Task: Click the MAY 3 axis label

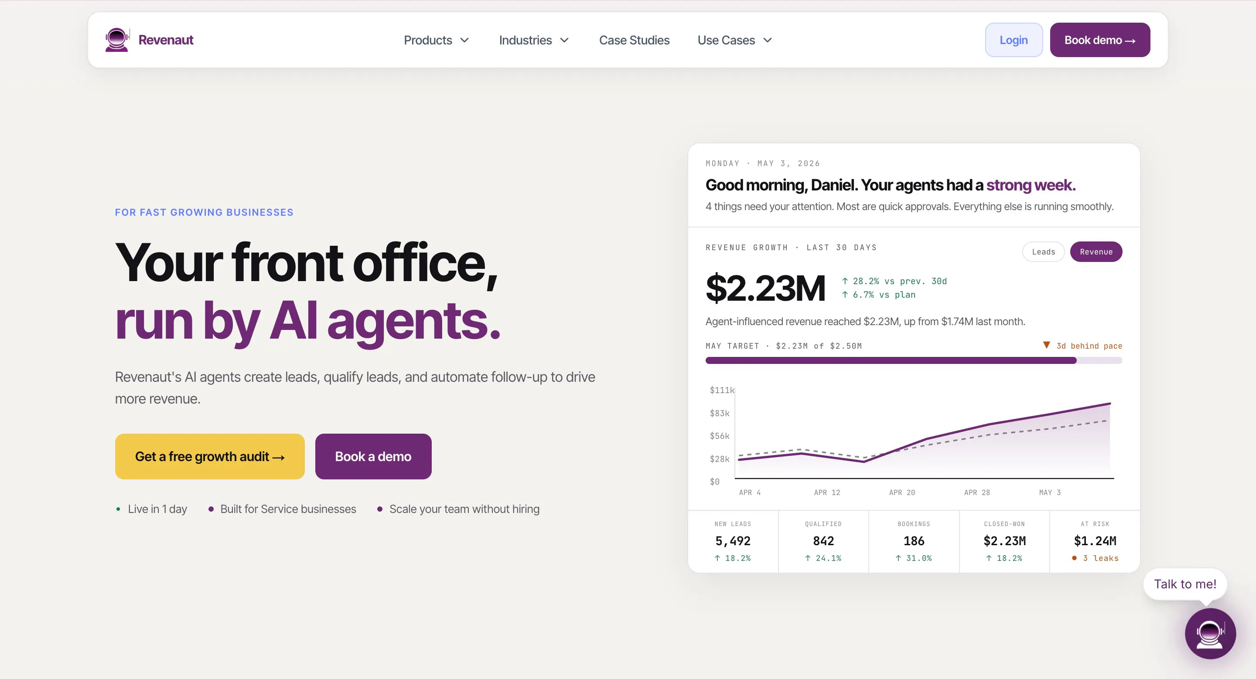Action: tap(1050, 492)
